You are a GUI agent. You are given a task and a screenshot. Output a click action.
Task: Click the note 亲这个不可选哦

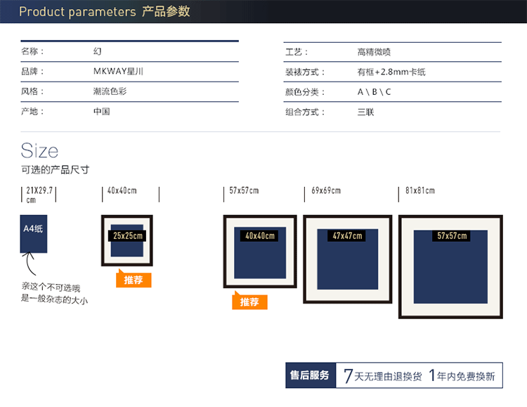click(x=51, y=288)
